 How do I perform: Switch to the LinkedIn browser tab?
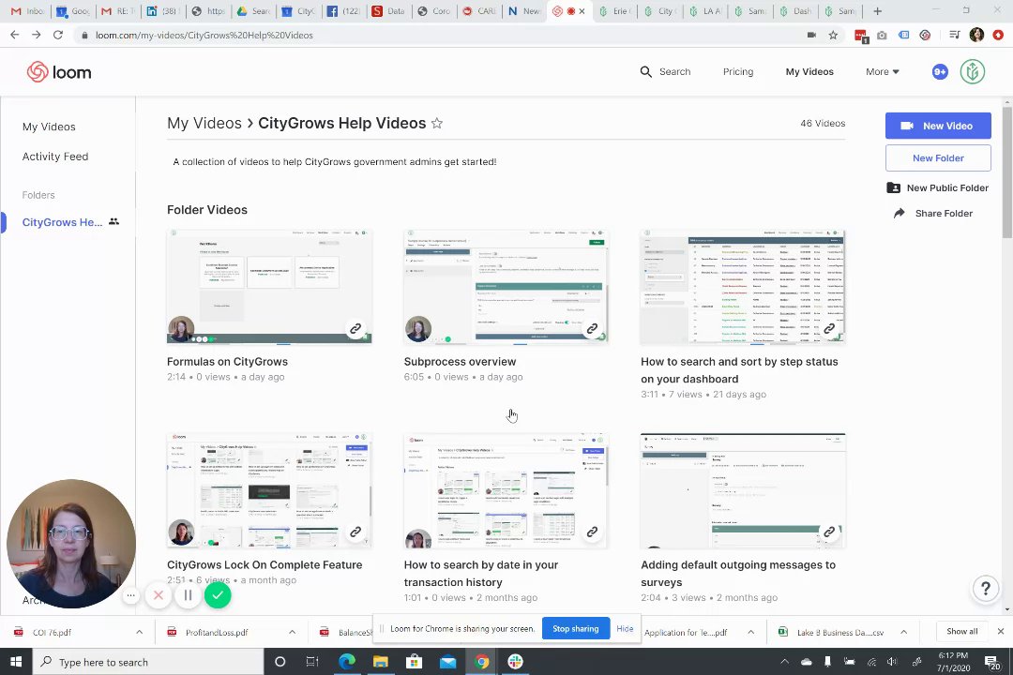click(162, 11)
